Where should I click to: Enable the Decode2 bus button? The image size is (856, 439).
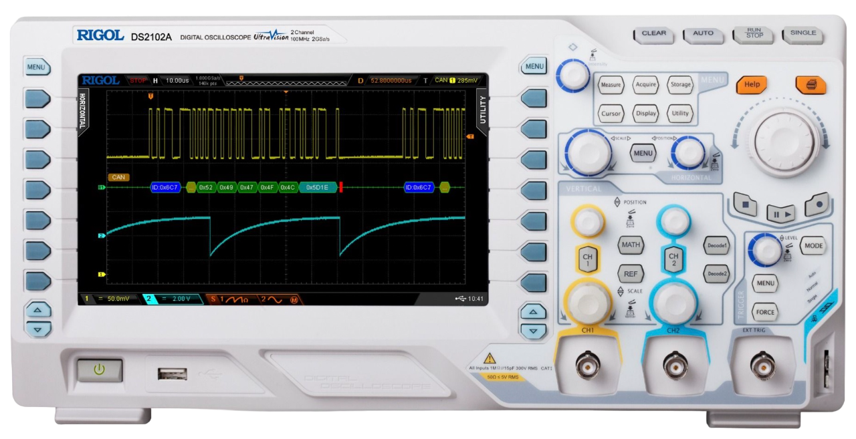(716, 274)
